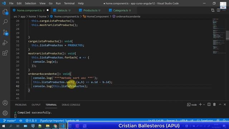Switch to the datos.ts tab
The height and width of the screenshot is (129, 229).
pos(62,10)
